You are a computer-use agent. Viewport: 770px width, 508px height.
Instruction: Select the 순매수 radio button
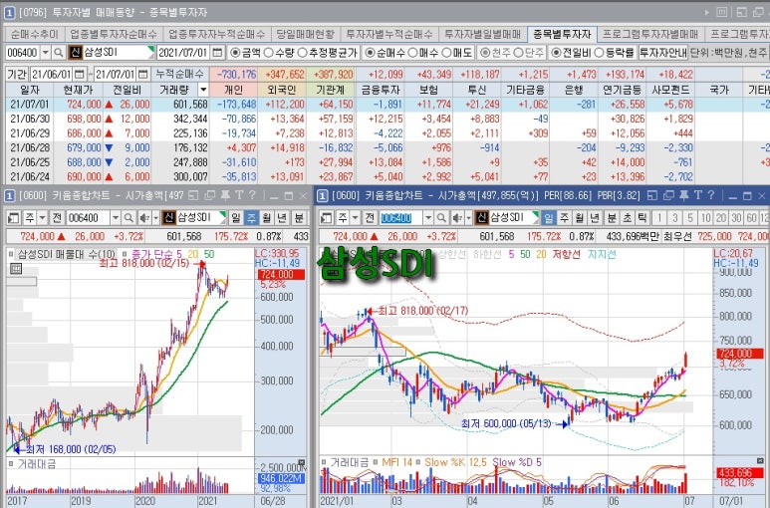[370, 52]
